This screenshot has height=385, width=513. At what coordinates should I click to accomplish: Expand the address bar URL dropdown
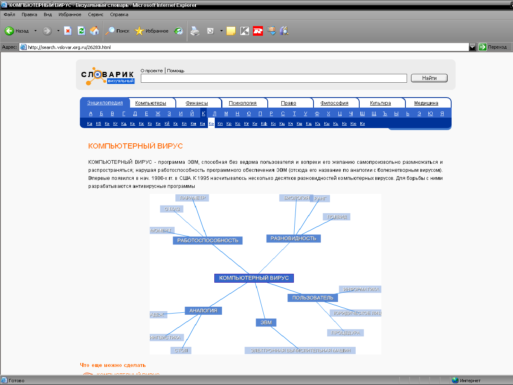click(472, 47)
